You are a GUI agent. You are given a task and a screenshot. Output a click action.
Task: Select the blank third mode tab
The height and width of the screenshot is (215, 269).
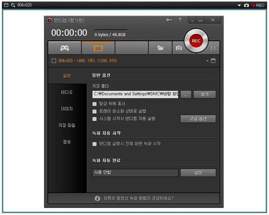[x=132, y=48]
